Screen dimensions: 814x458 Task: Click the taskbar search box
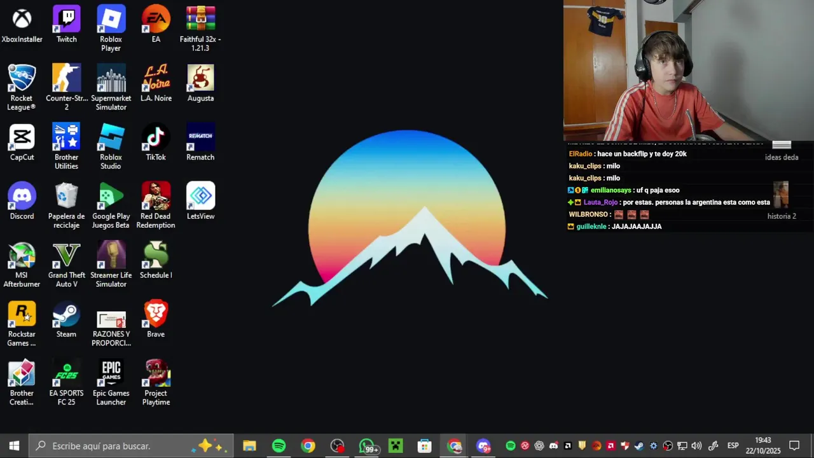click(x=132, y=446)
